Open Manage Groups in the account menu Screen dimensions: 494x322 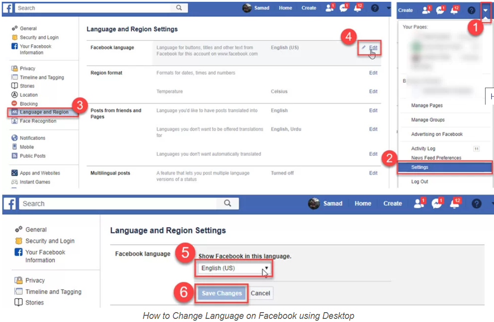(428, 120)
